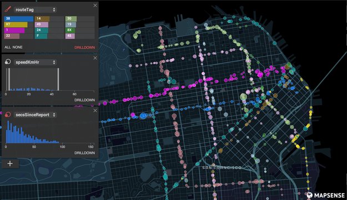Click the red DRILLDOWN in routeTag panel

point(84,48)
